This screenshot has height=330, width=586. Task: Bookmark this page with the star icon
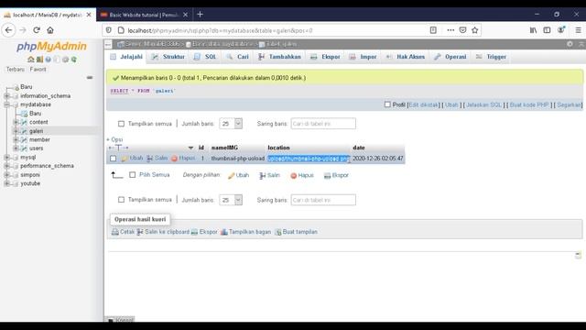pyautogui.click(x=474, y=30)
